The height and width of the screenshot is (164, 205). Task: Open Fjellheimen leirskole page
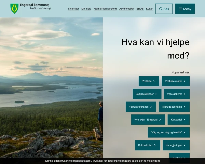105,9
